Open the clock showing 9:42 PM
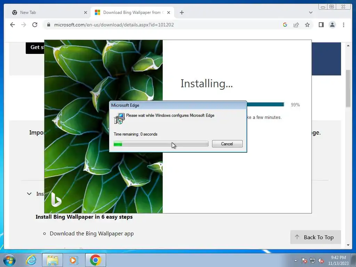This screenshot has width=356, height=267. (x=338, y=260)
